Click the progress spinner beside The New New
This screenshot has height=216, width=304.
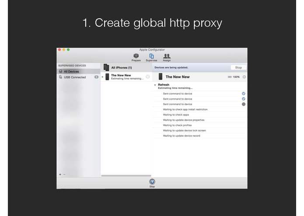148,77
